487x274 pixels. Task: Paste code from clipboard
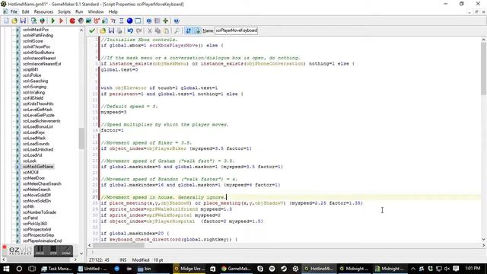tap(166, 30)
